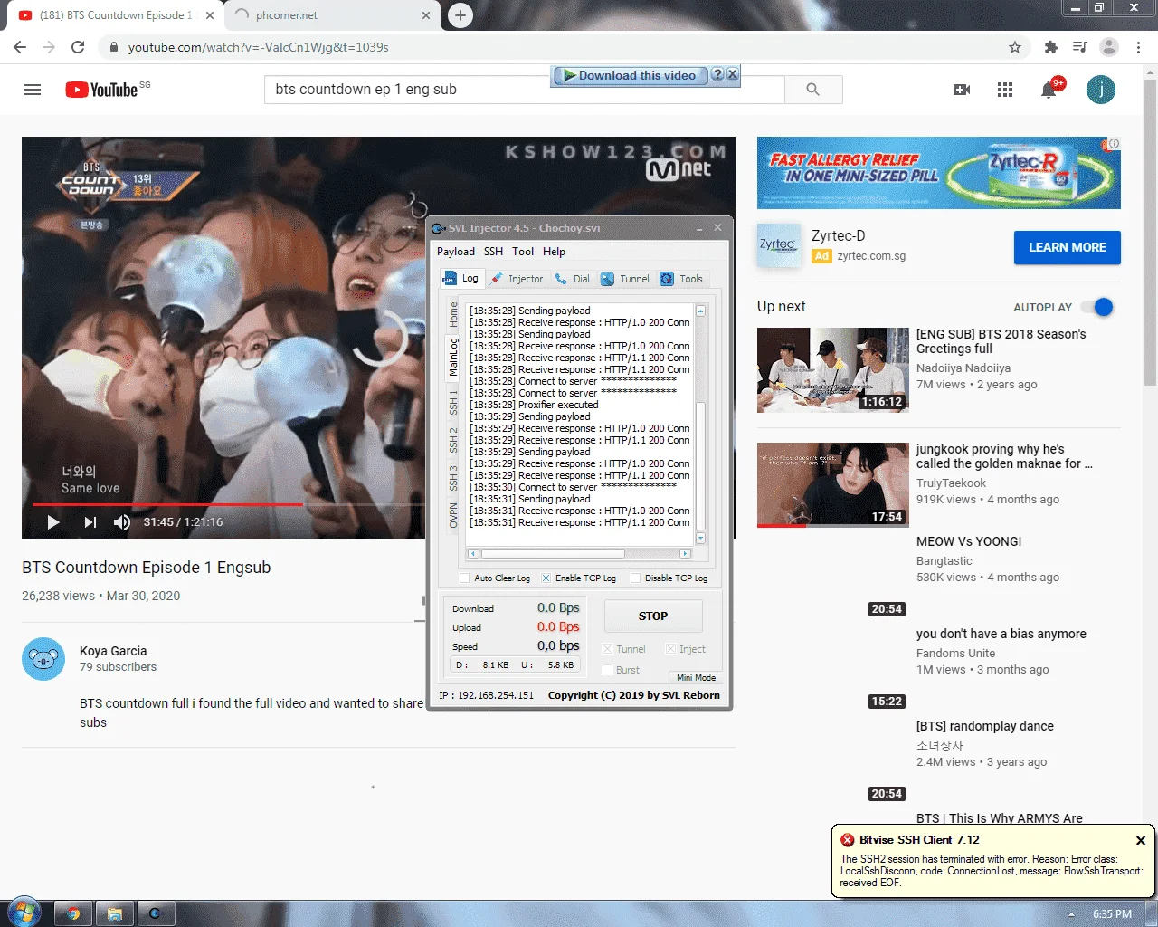1158x927 pixels.
Task: Open the Koya Garcia channel name
Action: click(113, 651)
